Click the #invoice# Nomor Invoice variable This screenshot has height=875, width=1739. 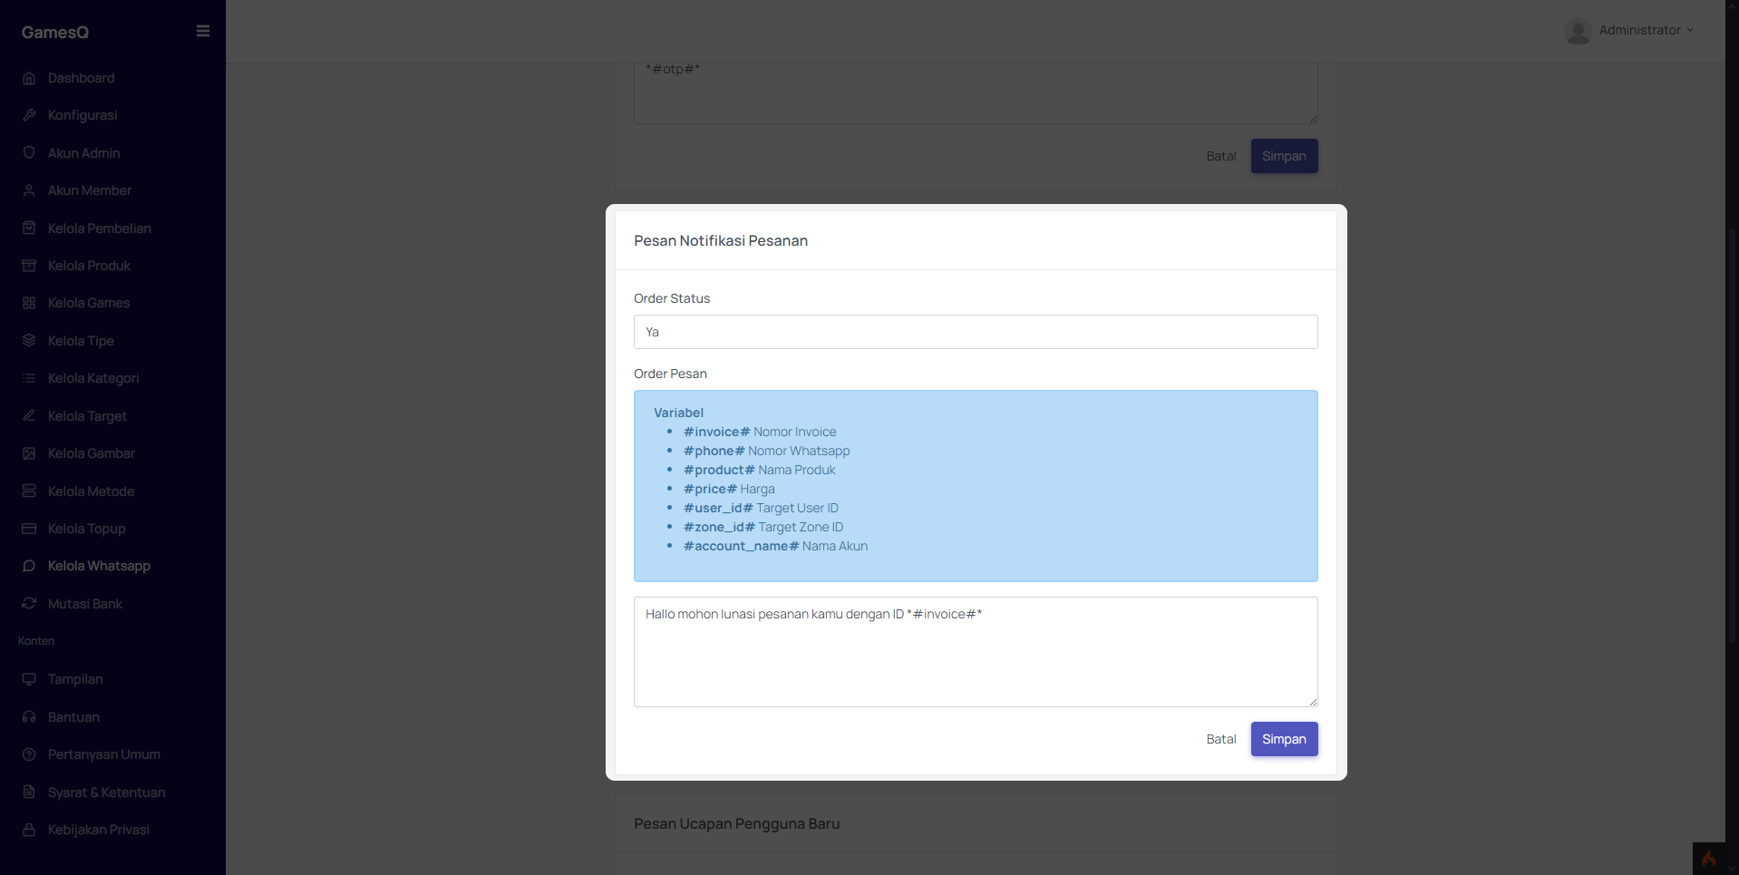760,432
